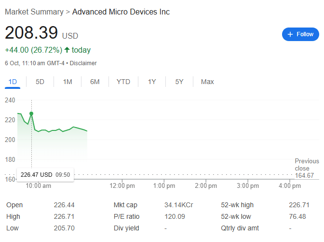Image resolution: width=324 pixels, height=242 pixels.
Task: Click the 226.47 USD chart tooltip
Action: click(45, 175)
